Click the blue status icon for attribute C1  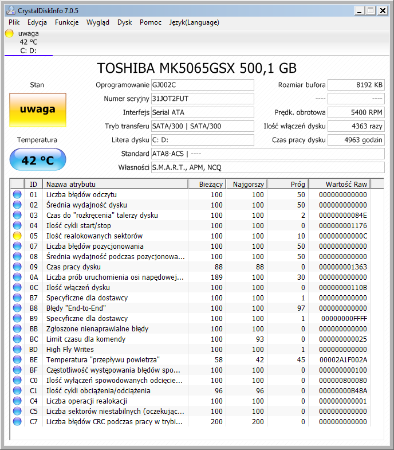(17, 390)
